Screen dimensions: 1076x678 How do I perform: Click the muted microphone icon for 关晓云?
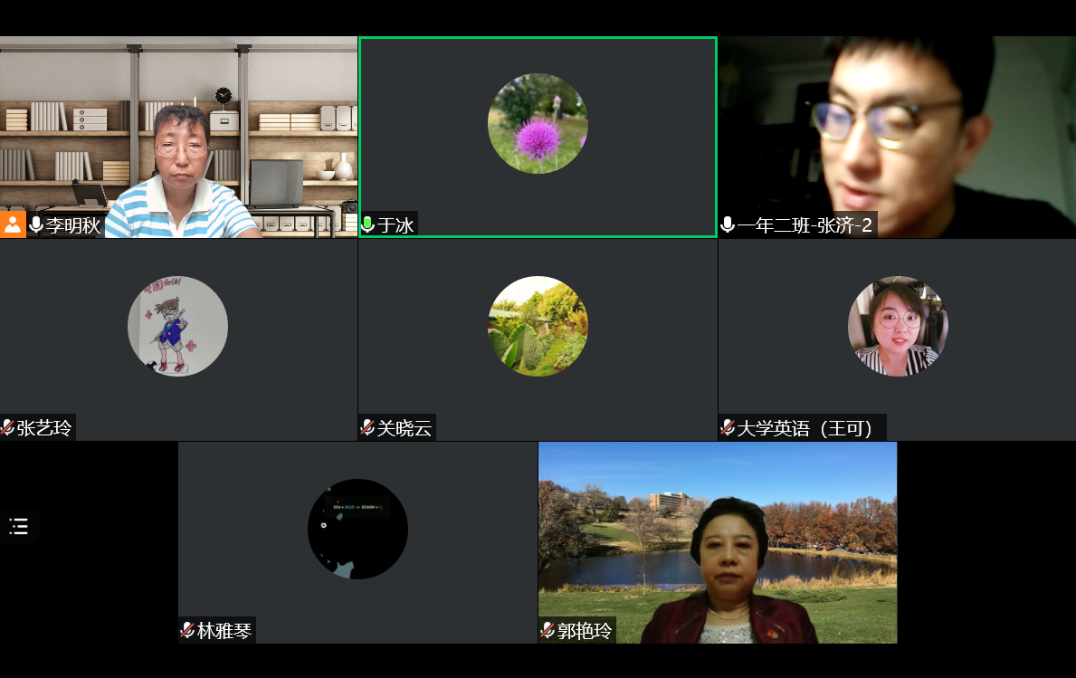click(x=367, y=428)
